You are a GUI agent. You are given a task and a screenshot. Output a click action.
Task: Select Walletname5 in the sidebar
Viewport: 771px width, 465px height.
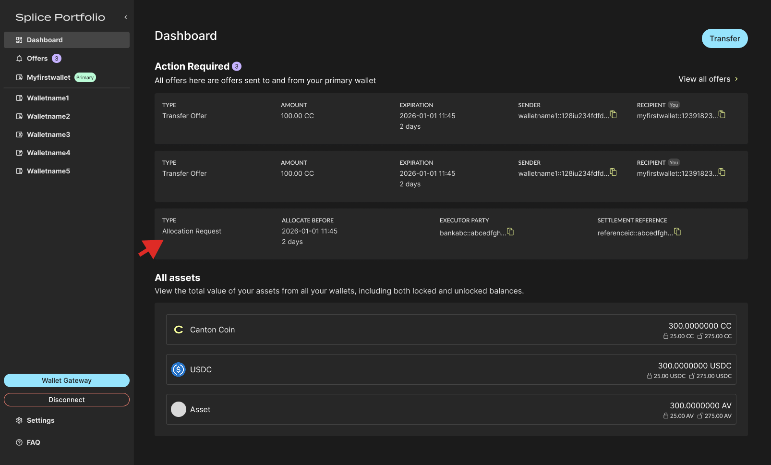tap(67, 171)
